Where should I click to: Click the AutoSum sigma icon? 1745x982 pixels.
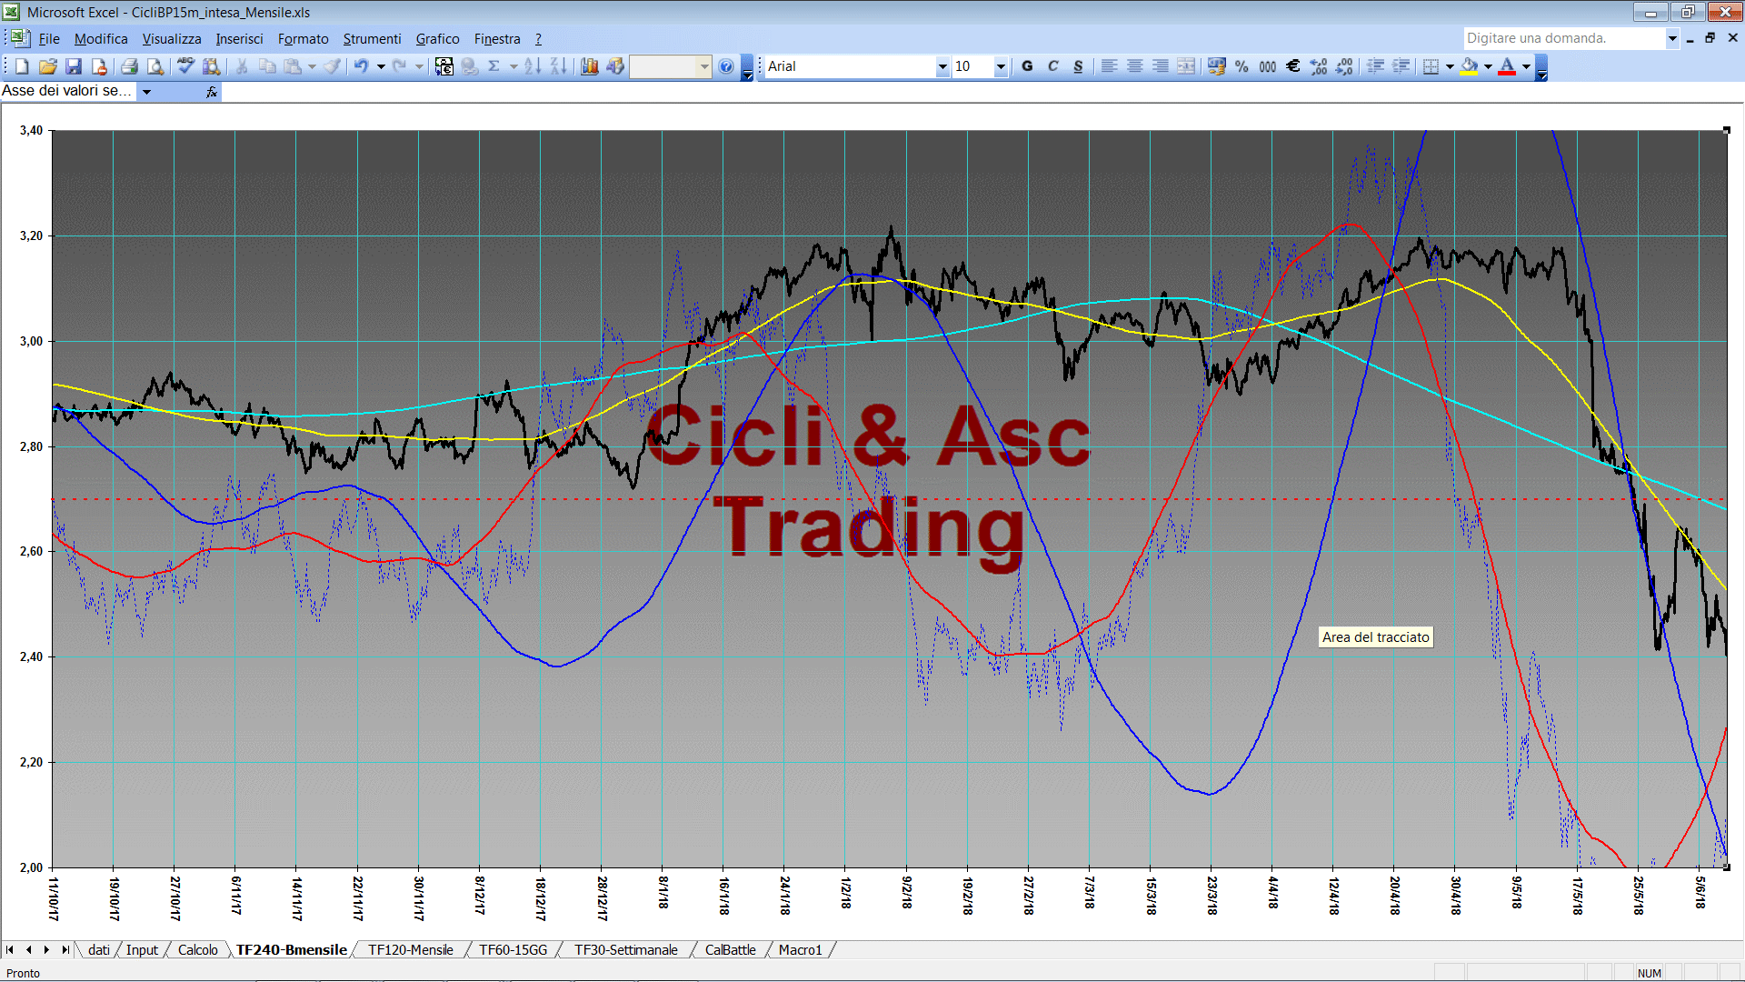click(494, 66)
